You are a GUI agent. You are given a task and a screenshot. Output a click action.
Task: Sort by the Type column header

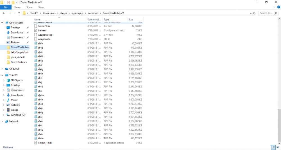[115, 19]
